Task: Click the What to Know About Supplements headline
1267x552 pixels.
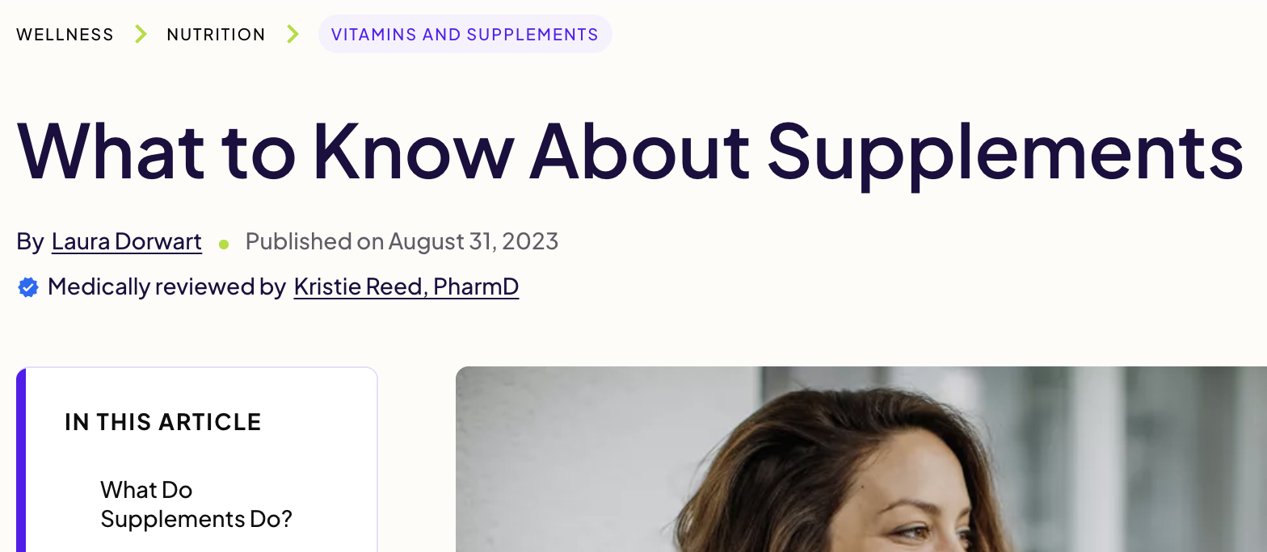Action: 629,151
